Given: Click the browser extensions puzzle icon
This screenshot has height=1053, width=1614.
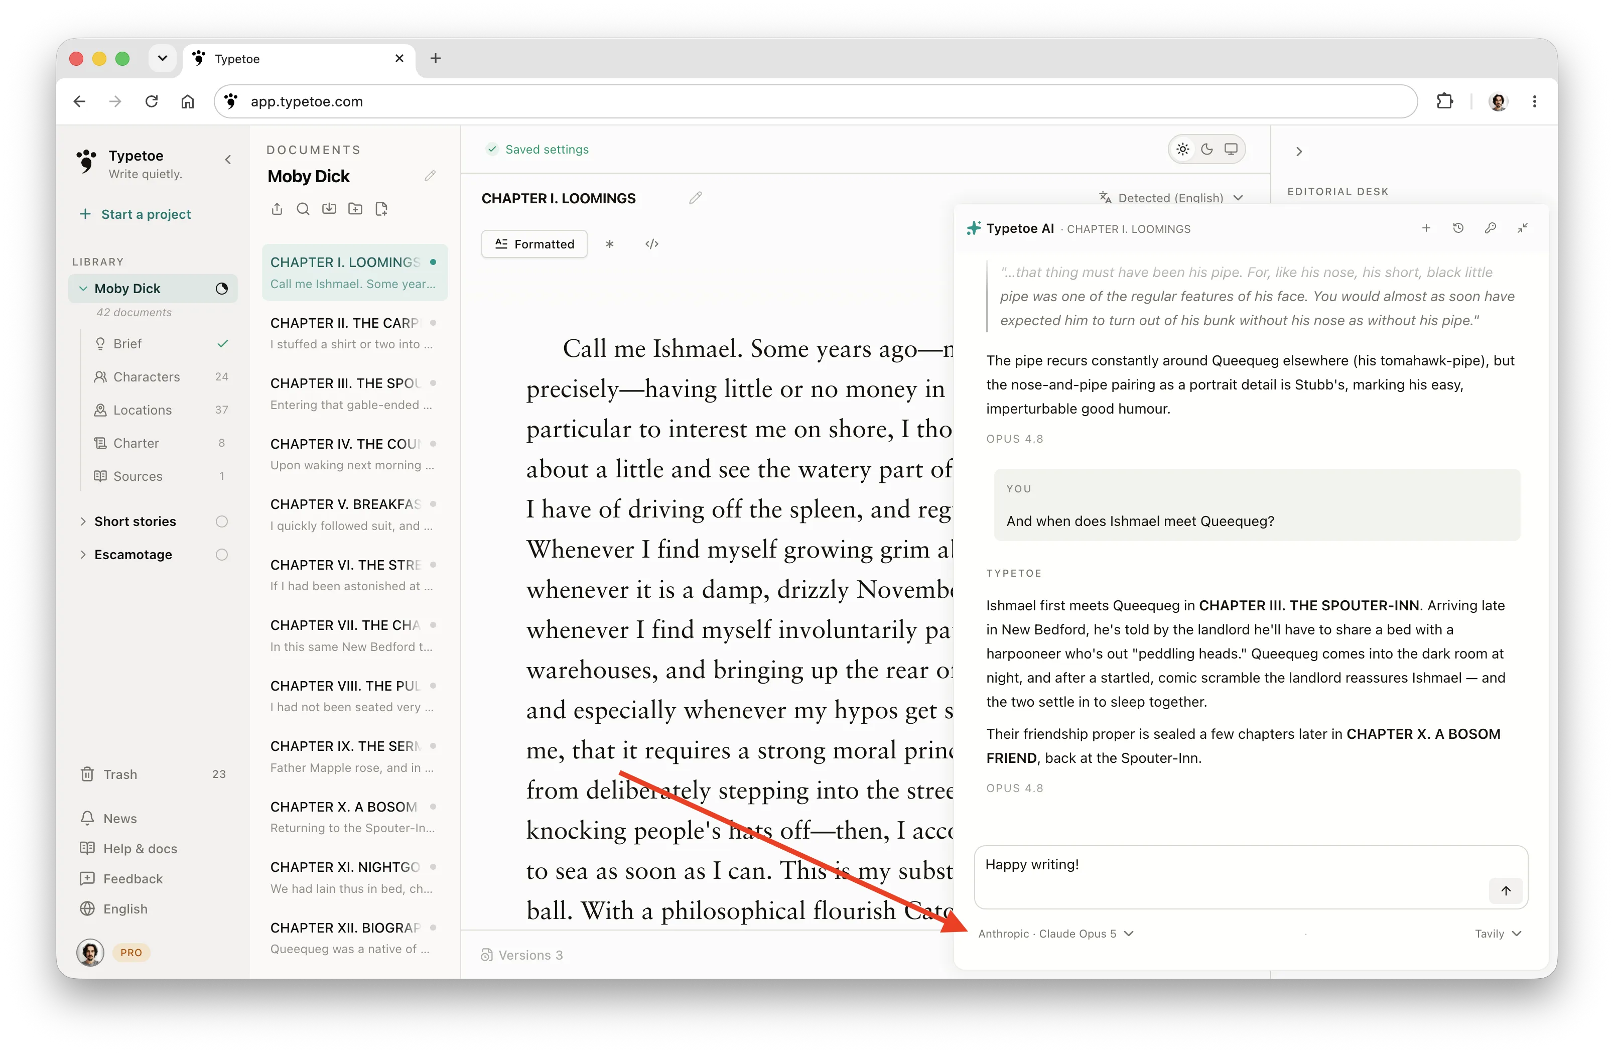Looking at the screenshot, I should (x=1444, y=101).
